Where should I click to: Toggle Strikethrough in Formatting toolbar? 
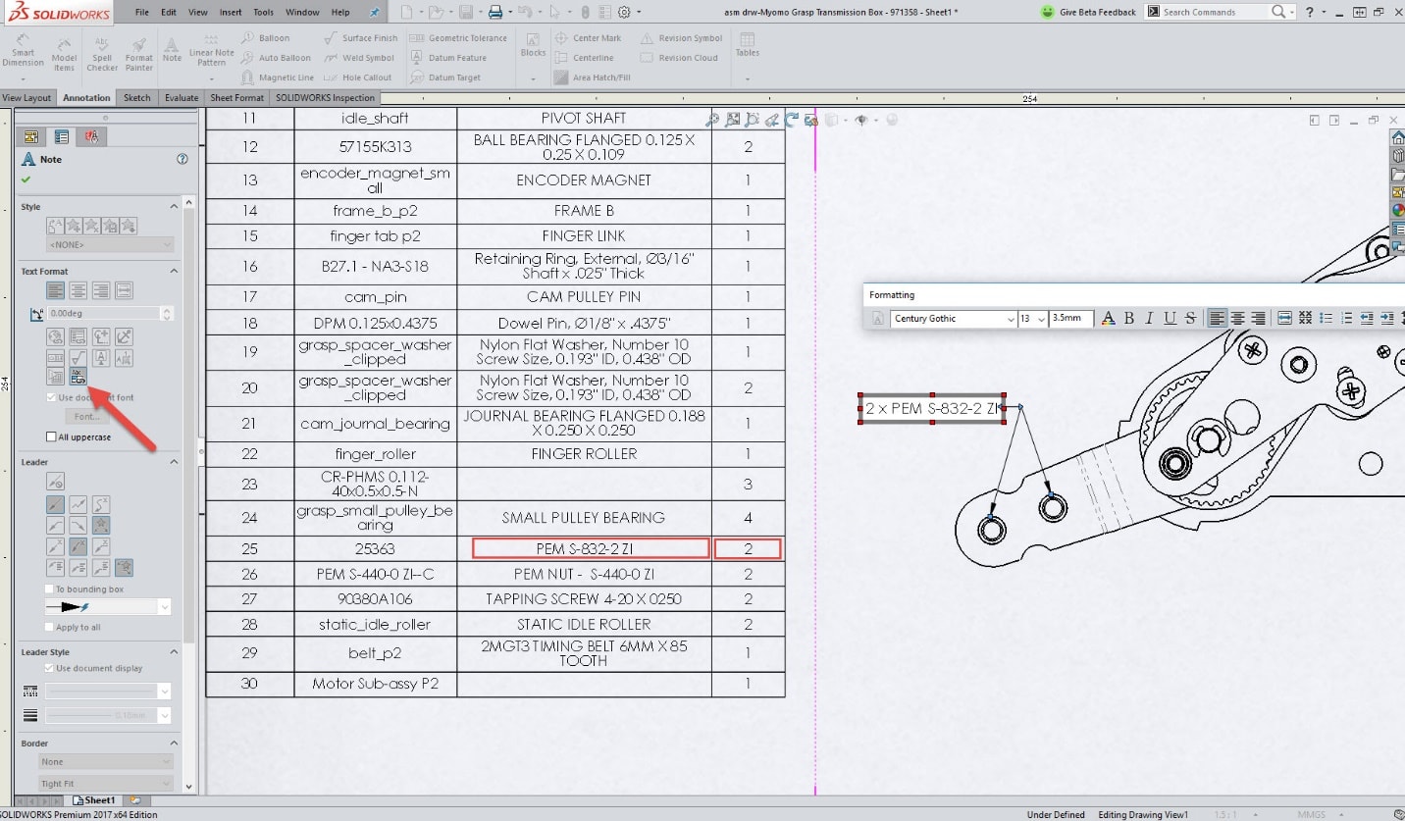tap(1190, 318)
